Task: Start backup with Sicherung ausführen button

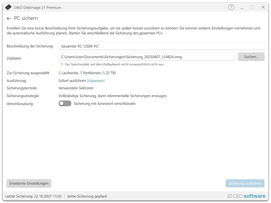Action: (245, 183)
